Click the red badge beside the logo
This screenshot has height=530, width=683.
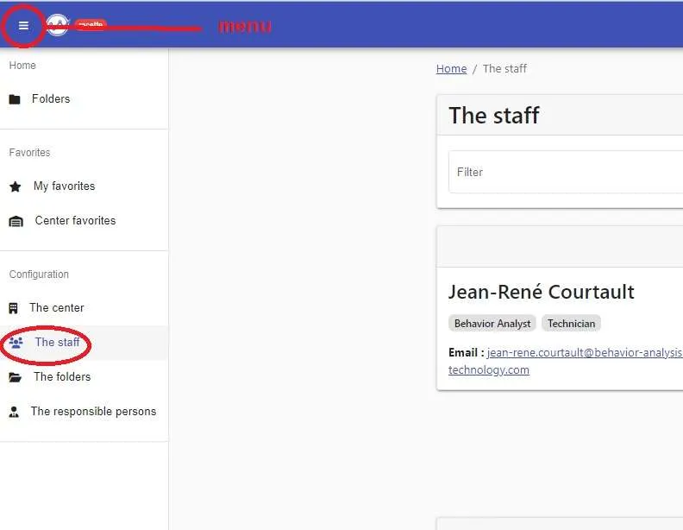pyautogui.click(x=91, y=24)
